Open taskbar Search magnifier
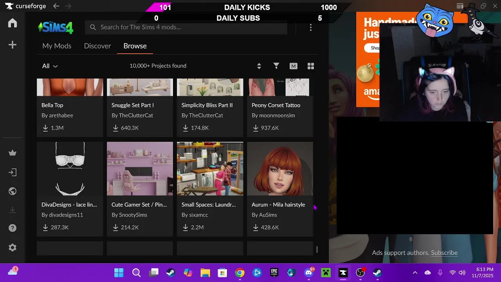The width and height of the screenshot is (501, 282). click(136, 273)
